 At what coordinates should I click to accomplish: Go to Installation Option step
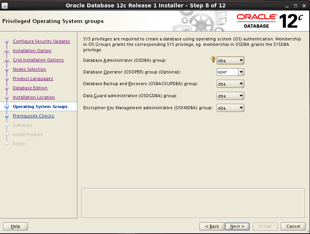click(32, 51)
